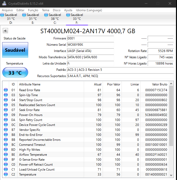The width and height of the screenshot is (177, 180).
Task: Click status orb for Power-On Hours
Action: [6, 115]
